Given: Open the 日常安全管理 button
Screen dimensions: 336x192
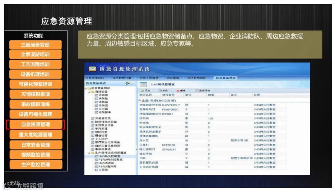Looking at the screenshot, I should [x=35, y=145].
